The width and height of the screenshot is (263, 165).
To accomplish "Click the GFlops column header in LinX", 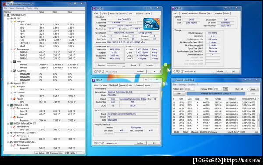I will pos(218,99).
